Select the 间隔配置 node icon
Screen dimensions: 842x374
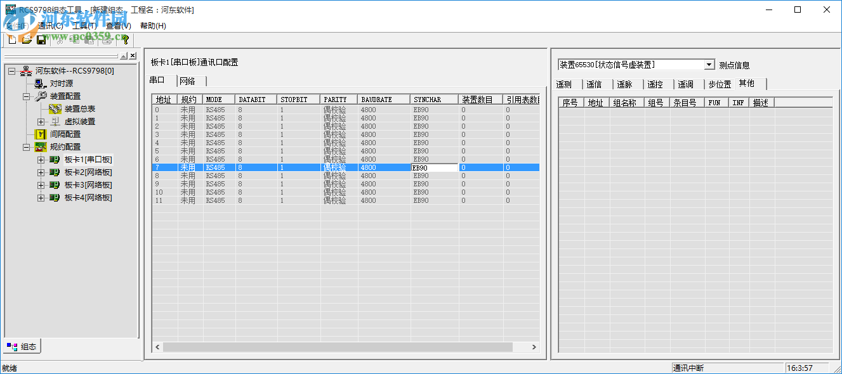(x=42, y=134)
